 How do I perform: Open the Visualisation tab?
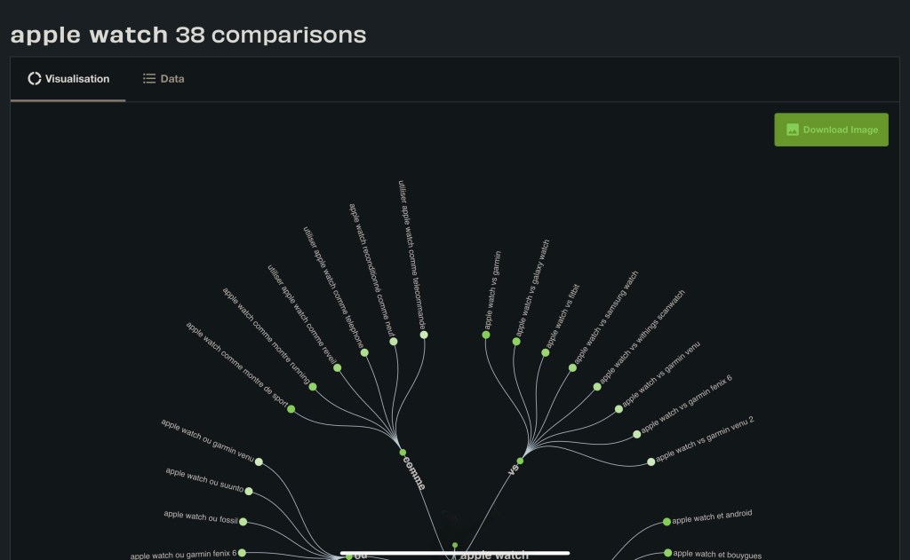(x=68, y=79)
